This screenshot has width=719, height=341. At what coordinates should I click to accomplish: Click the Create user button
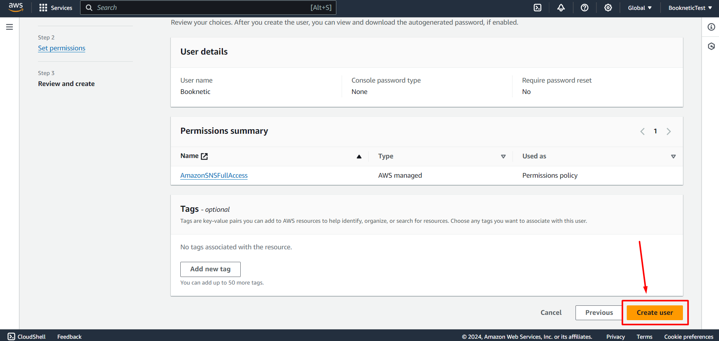tap(654, 313)
